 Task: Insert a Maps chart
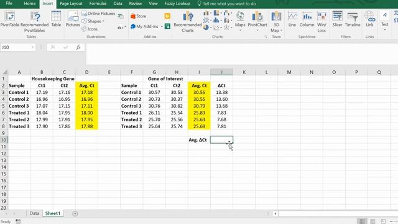click(x=240, y=21)
